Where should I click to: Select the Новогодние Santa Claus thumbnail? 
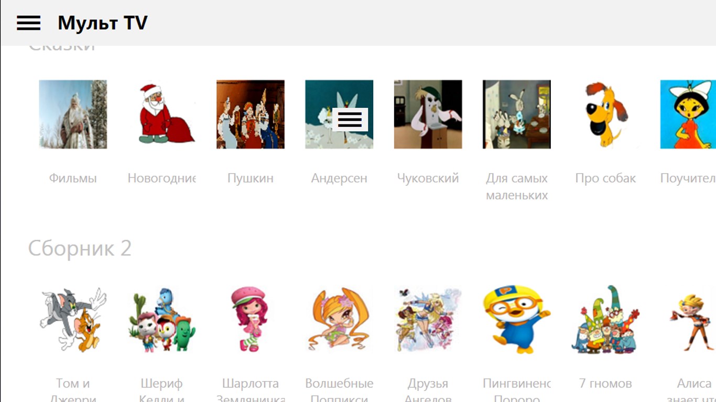161,114
